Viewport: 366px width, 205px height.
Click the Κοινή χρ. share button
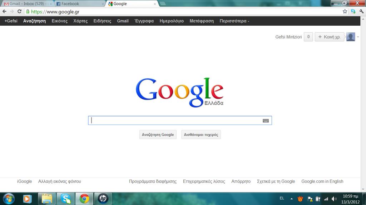pyautogui.click(x=329, y=37)
